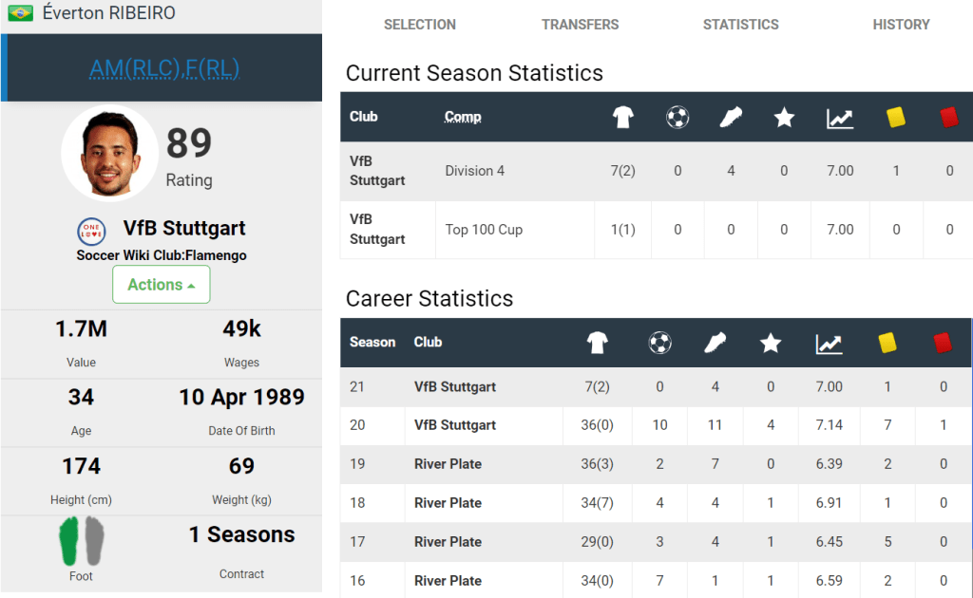The width and height of the screenshot is (973, 598).
Task: Click the appearances shirt icon in Current Season header
Action: tap(622, 118)
